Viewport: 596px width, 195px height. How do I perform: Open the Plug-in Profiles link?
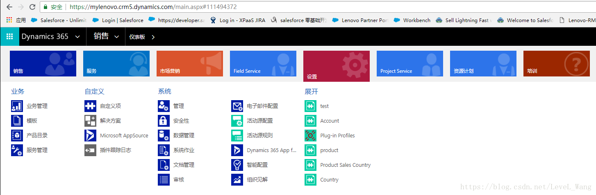click(x=337, y=135)
